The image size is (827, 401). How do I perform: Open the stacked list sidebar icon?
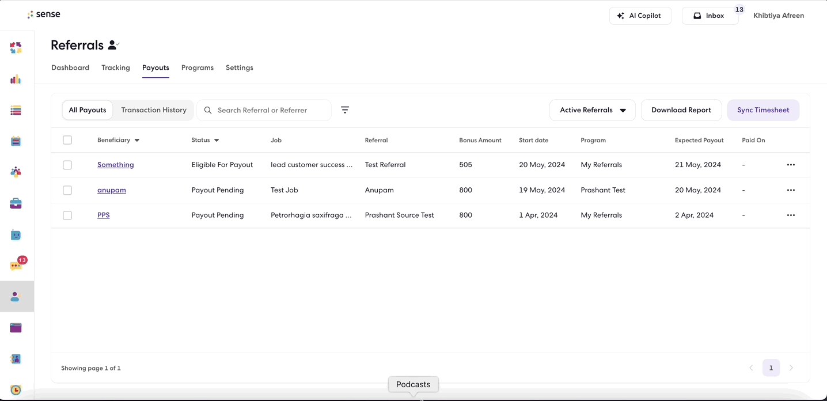[x=16, y=111]
